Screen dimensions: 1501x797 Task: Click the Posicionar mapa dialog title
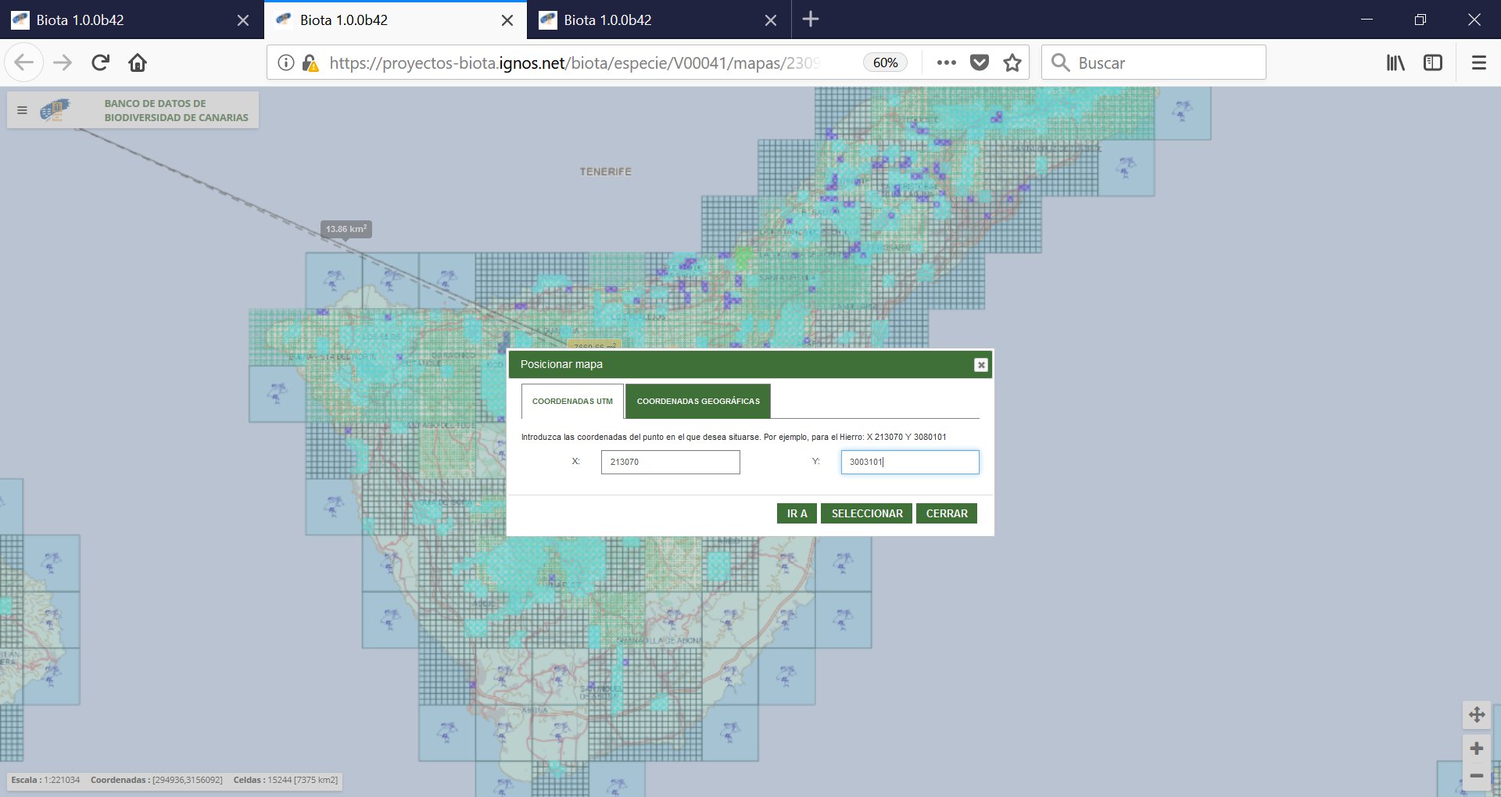coord(561,364)
